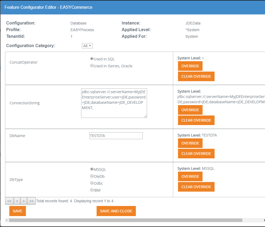Click CLEAR OVERRIDE for DbType

point(196,187)
